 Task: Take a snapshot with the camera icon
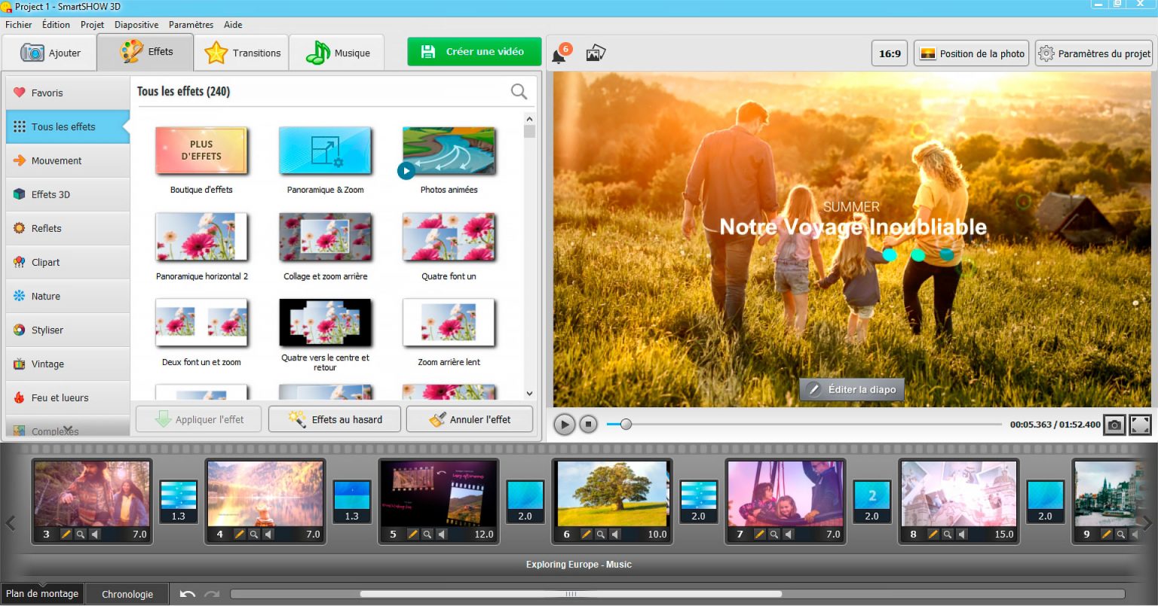(1115, 424)
